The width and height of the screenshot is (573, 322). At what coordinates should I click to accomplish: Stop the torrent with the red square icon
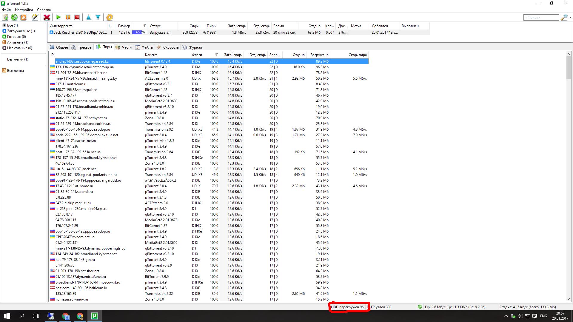point(77,17)
